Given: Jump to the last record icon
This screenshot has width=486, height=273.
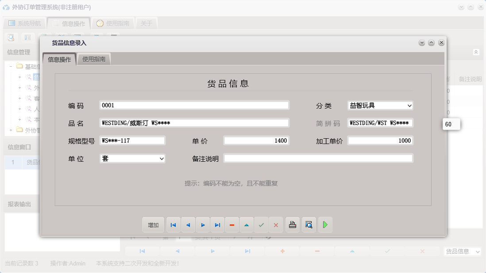Looking at the screenshot, I should point(217,225).
